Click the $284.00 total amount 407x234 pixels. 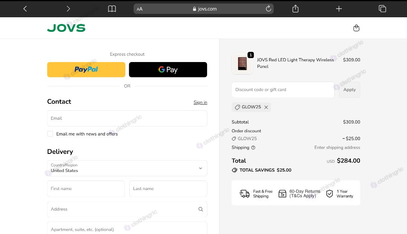348,161
